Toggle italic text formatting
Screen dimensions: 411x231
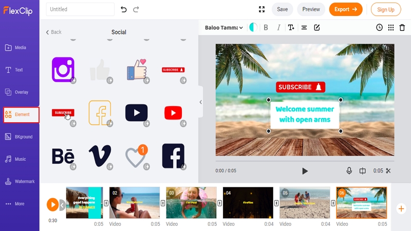pos(278,28)
